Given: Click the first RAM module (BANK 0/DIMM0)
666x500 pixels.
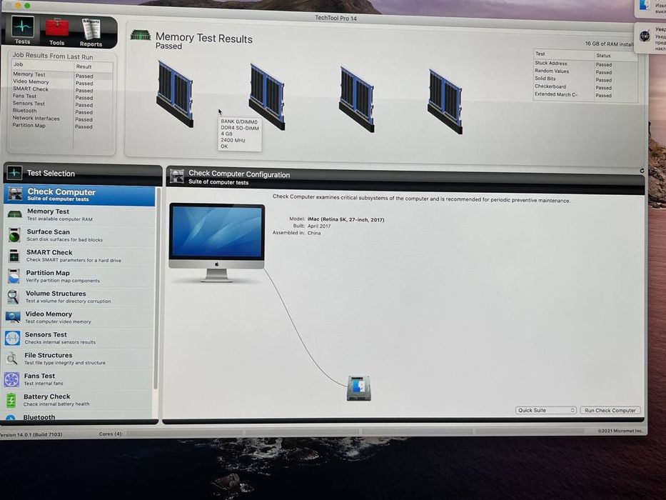Looking at the screenshot, I should 176,94.
